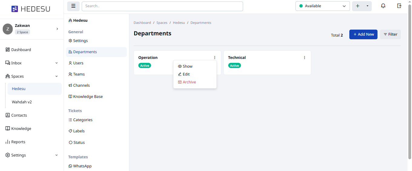Expand the Settings chevron in main sidebar

click(x=56, y=155)
